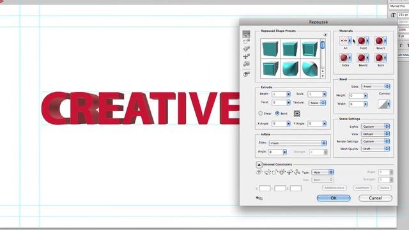Open the Inflate Sides dropdown
409x230 pixels.
click(298, 143)
